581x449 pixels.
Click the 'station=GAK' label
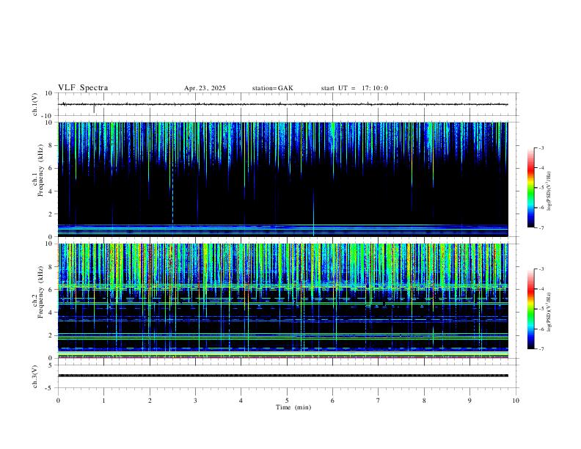(273, 88)
